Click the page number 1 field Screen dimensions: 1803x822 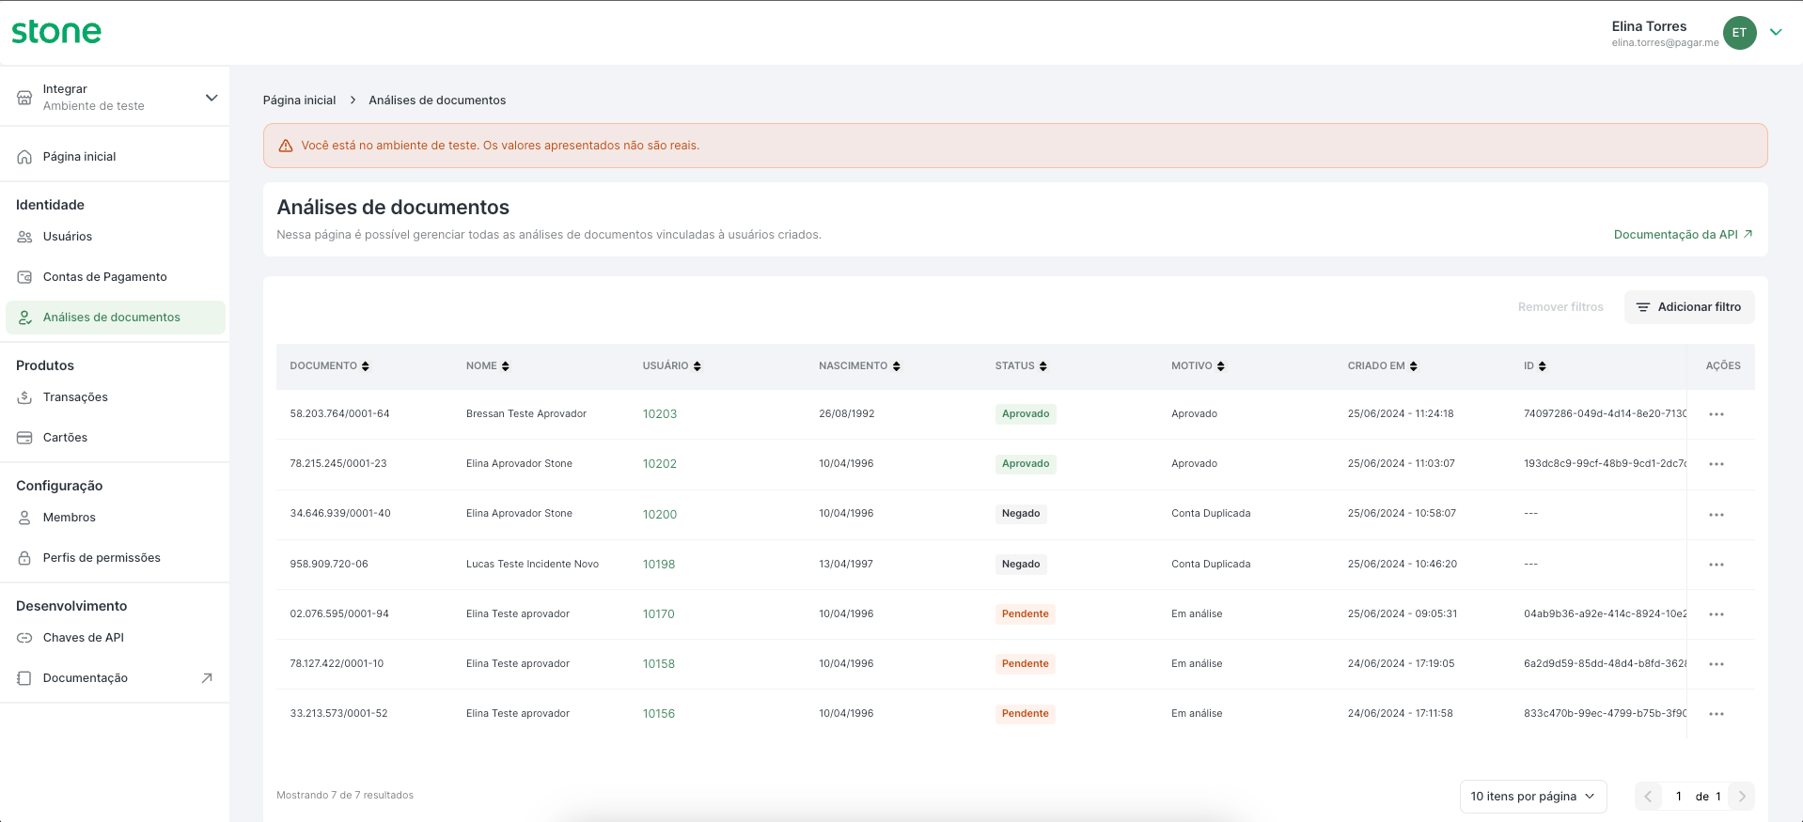click(x=1678, y=797)
